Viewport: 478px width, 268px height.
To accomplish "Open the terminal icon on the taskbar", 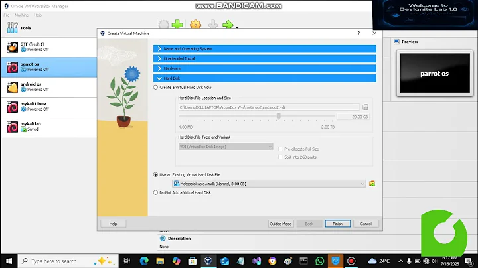I will pos(303,261).
